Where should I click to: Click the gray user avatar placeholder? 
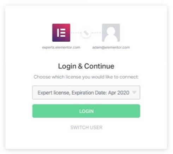click(111, 32)
